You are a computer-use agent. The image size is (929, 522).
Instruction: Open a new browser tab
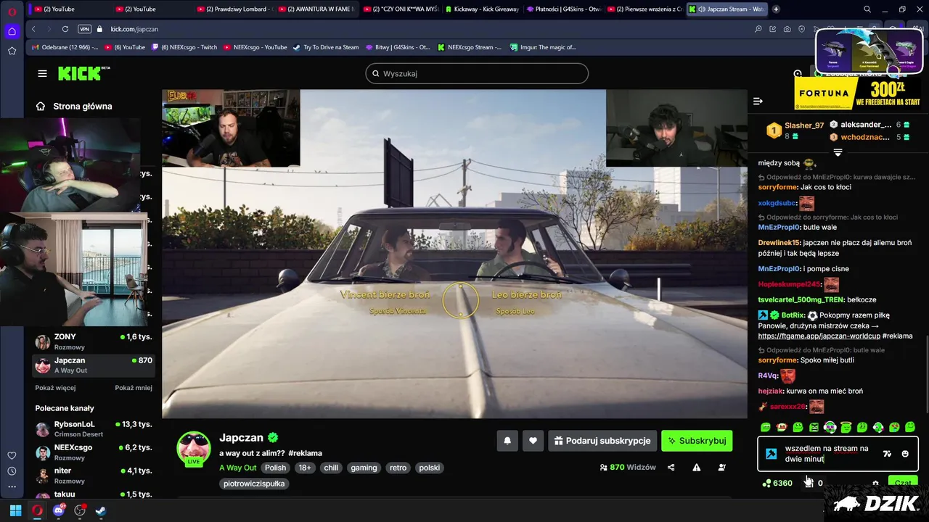pos(776,9)
